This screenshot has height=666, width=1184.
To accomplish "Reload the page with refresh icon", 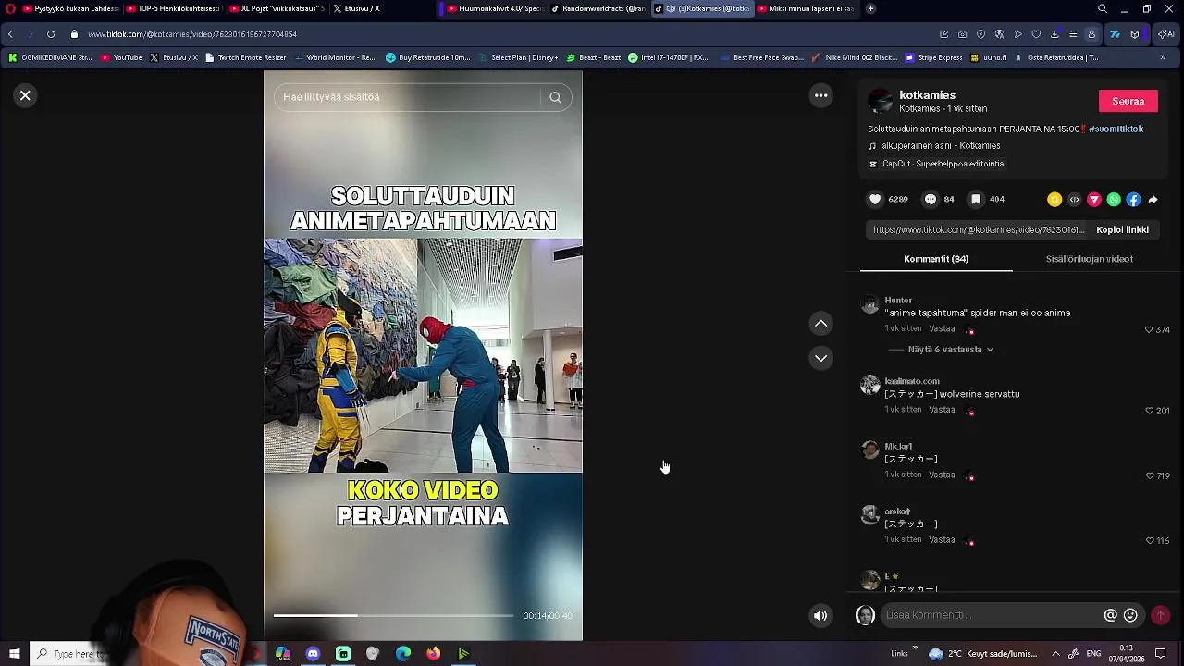I will pyautogui.click(x=50, y=34).
